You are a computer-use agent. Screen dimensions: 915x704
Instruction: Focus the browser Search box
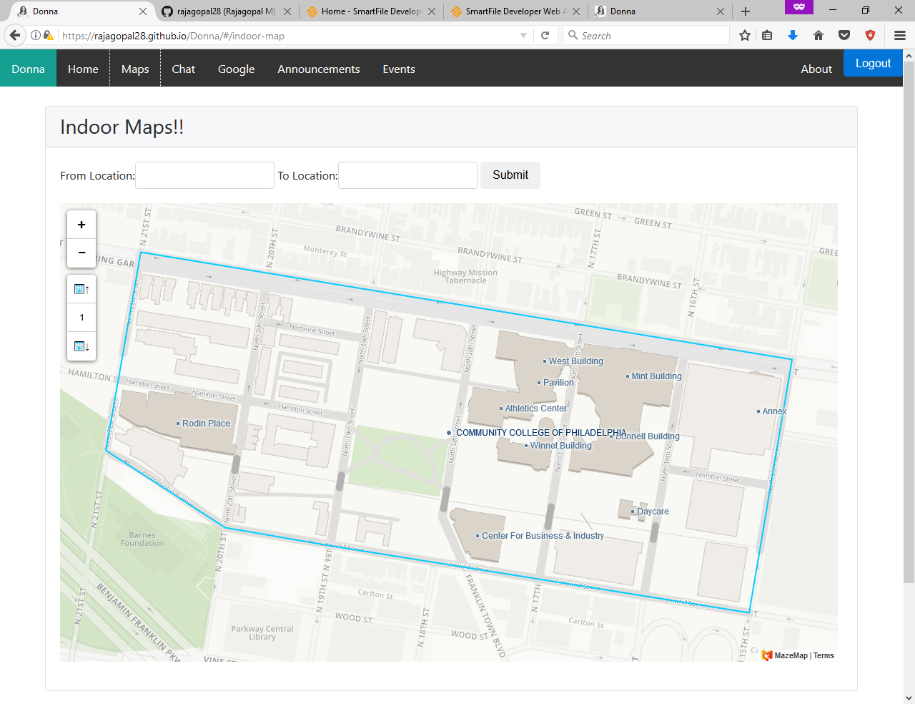click(646, 35)
